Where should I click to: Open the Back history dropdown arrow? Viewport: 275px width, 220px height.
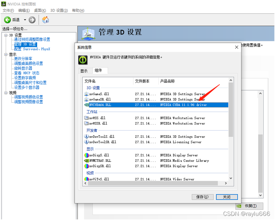(x=25, y=20)
